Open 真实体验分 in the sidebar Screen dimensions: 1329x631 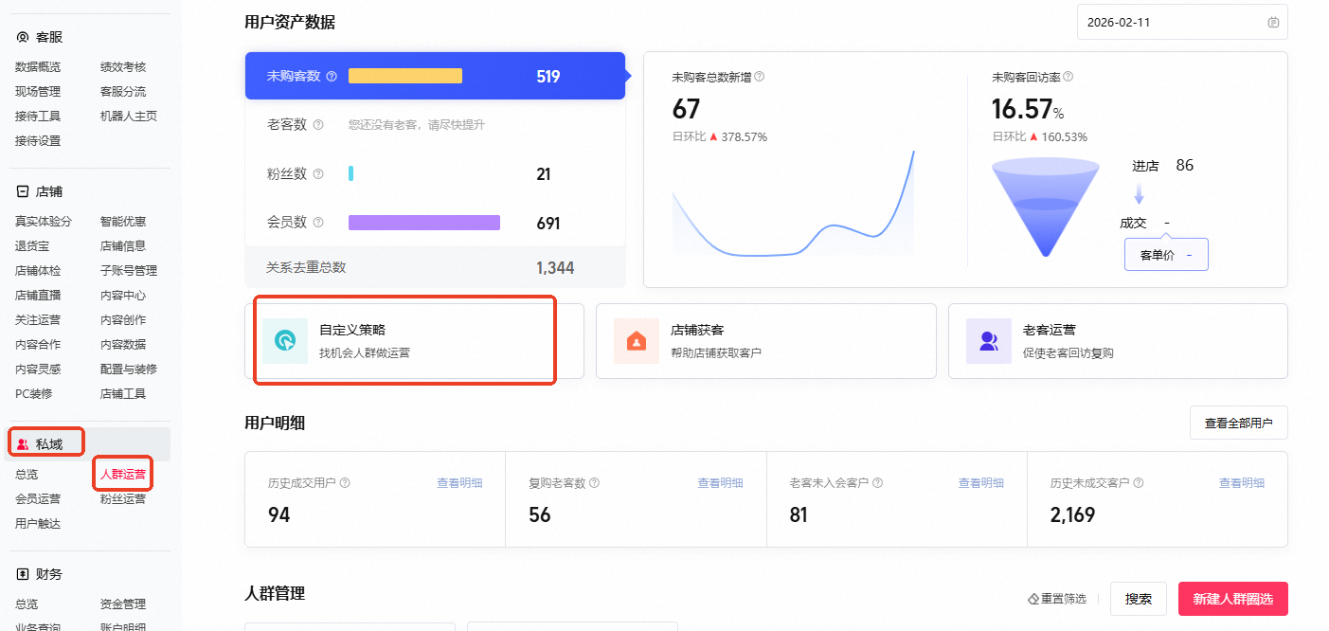pos(44,222)
